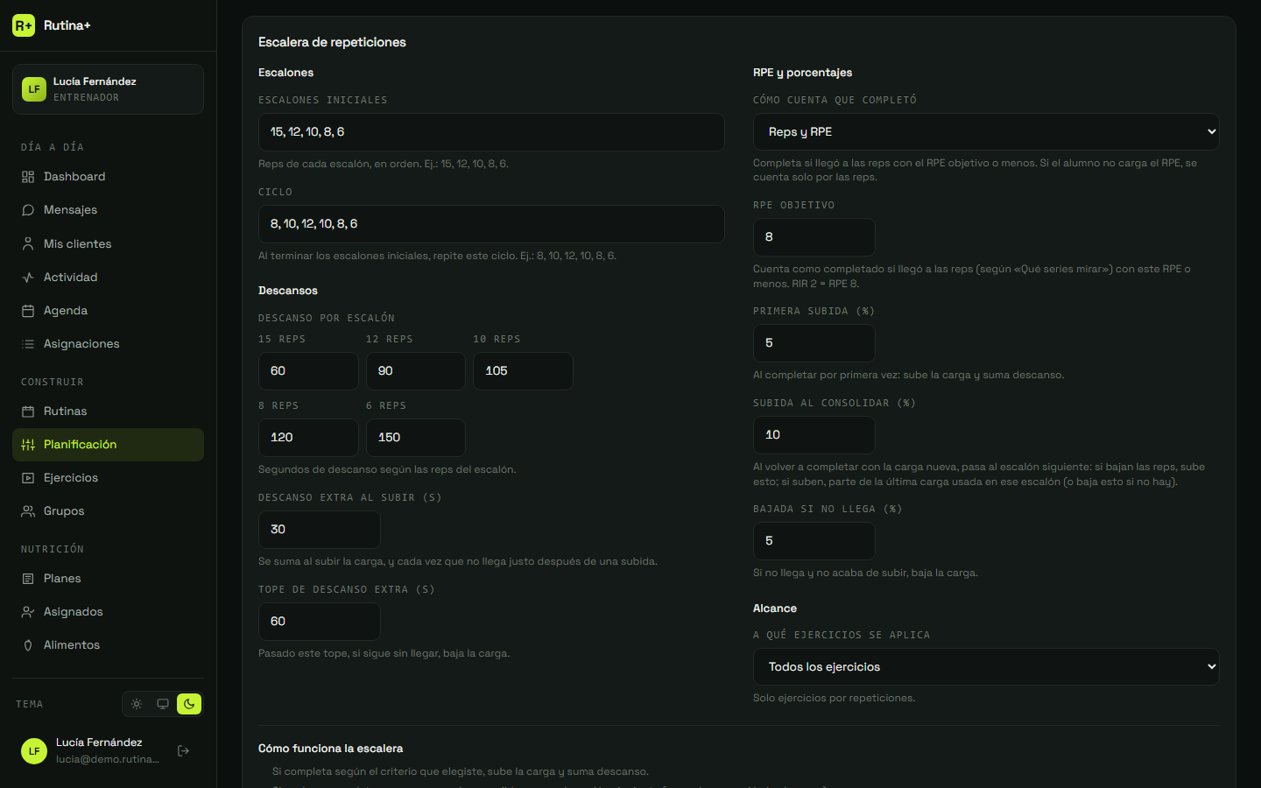This screenshot has width=1261, height=788.
Task: Open Dashboard grid icon
Action: [x=28, y=177]
